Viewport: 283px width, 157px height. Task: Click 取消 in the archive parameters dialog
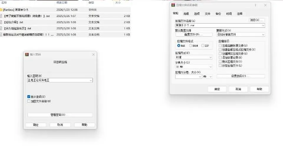pos(238,89)
